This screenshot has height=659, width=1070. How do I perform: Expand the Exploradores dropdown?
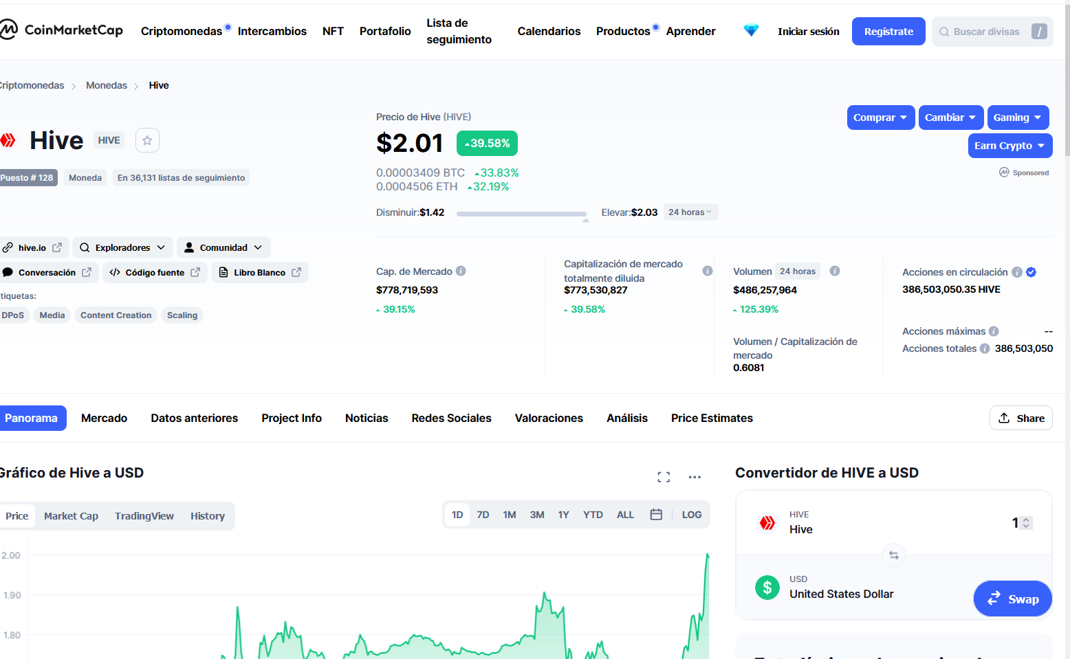point(122,247)
